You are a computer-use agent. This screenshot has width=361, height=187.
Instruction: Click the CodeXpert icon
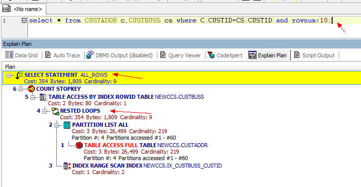tap(211, 55)
